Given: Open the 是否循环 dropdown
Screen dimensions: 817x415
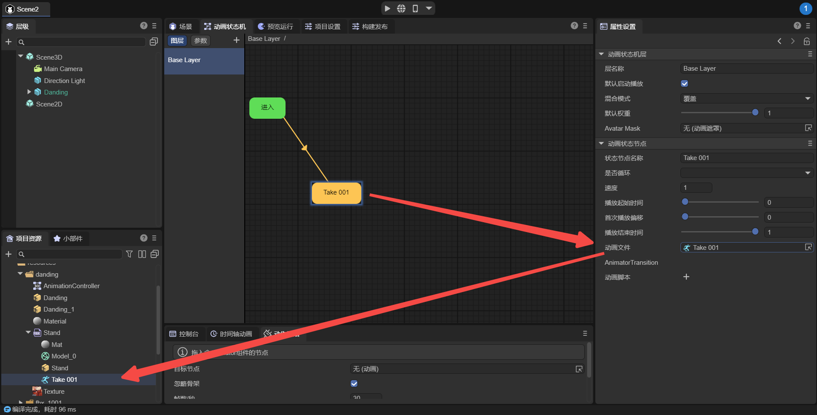Looking at the screenshot, I should (x=747, y=173).
